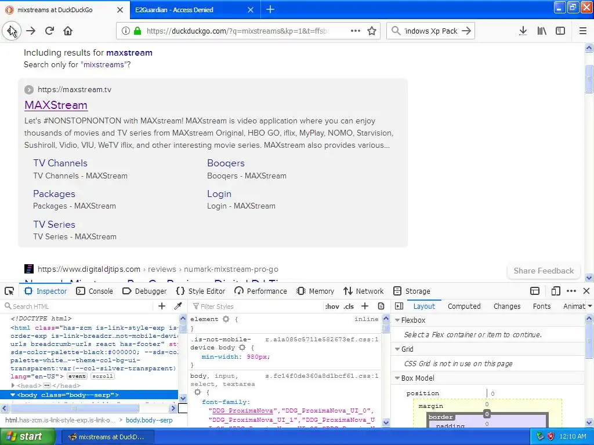The height and width of the screenshot is (445, 594).
Task: Go forward with the forward arrow
Action: click(x=31, y=31)
